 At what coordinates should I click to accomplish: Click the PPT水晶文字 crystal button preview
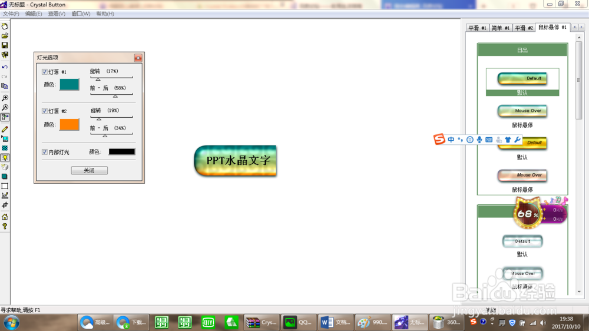236,161
